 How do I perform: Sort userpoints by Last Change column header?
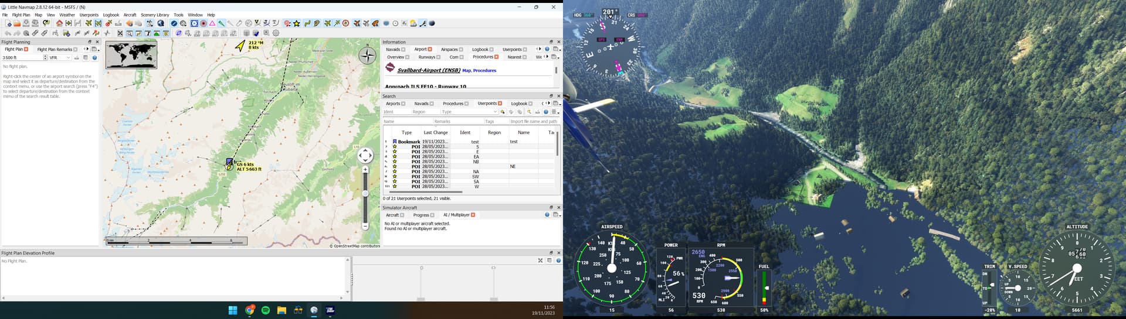tap(436, 132)
